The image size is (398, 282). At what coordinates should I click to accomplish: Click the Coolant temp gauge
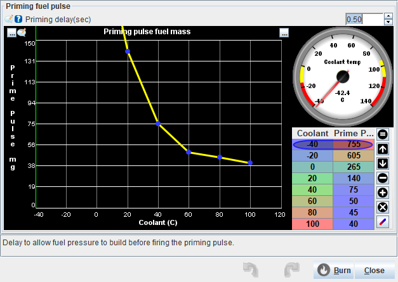click(342, 77)
